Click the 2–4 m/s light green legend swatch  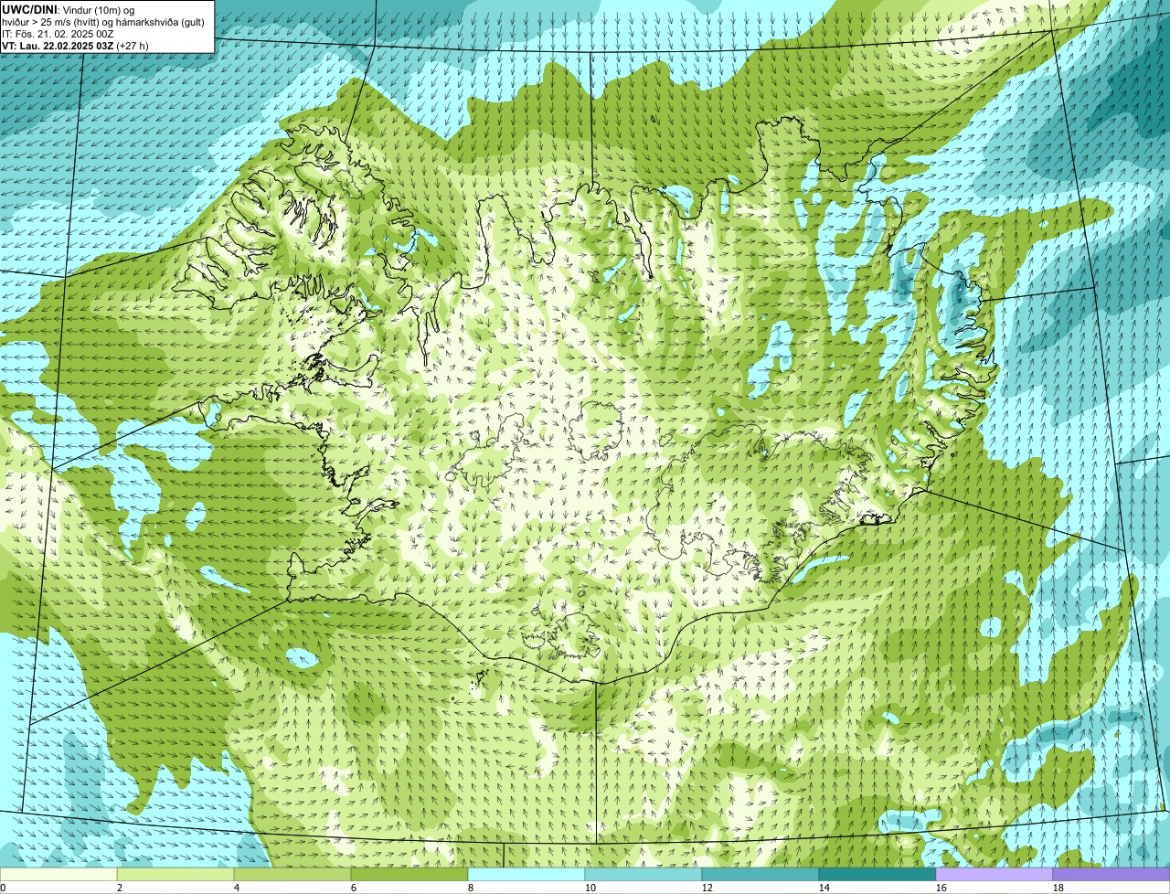pyautogui.click(x=176, y=875)
